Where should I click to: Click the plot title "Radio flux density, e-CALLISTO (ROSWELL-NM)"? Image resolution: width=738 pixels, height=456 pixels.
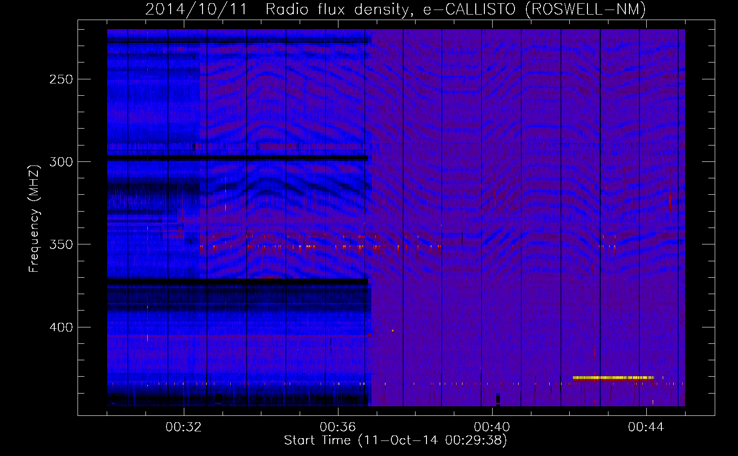pyautogui.click(x=456, y=9)
